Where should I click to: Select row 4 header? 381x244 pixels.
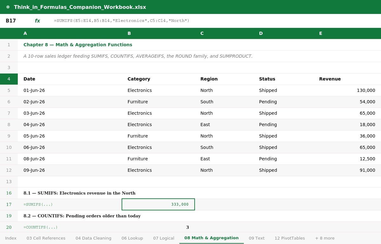(x=9, y=79)
